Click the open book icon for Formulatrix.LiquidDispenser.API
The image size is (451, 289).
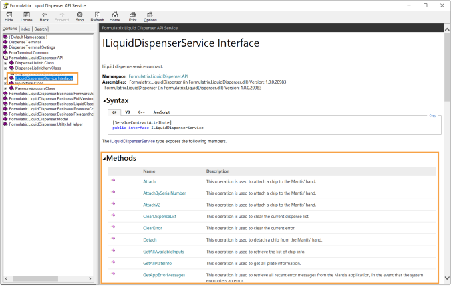point(5,58)
